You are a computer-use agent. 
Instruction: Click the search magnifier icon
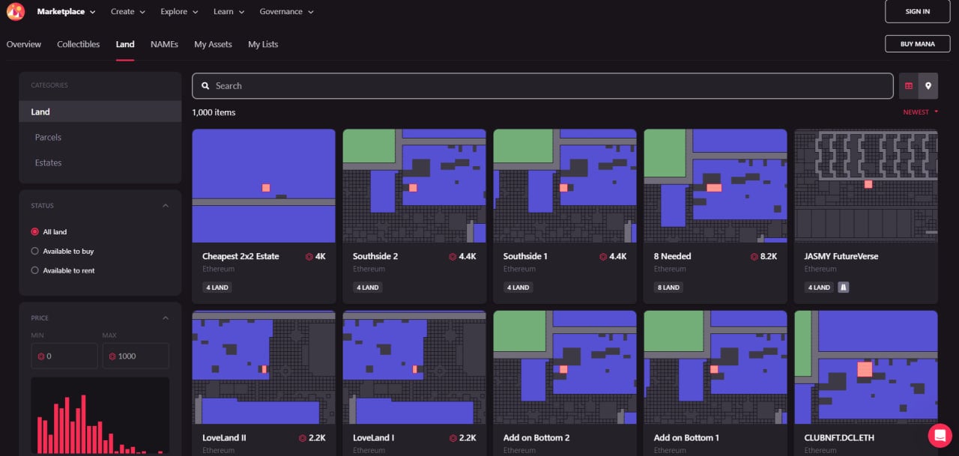[205, 86]
